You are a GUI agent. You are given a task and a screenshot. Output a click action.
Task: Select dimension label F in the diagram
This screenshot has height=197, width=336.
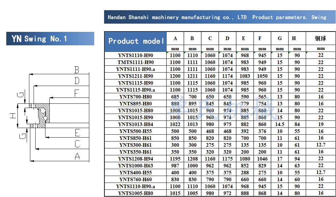pyautogui.click(x=77, y=93)
